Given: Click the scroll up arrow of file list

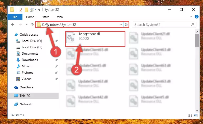Looking at the screenshot, I should click(197, 32).
